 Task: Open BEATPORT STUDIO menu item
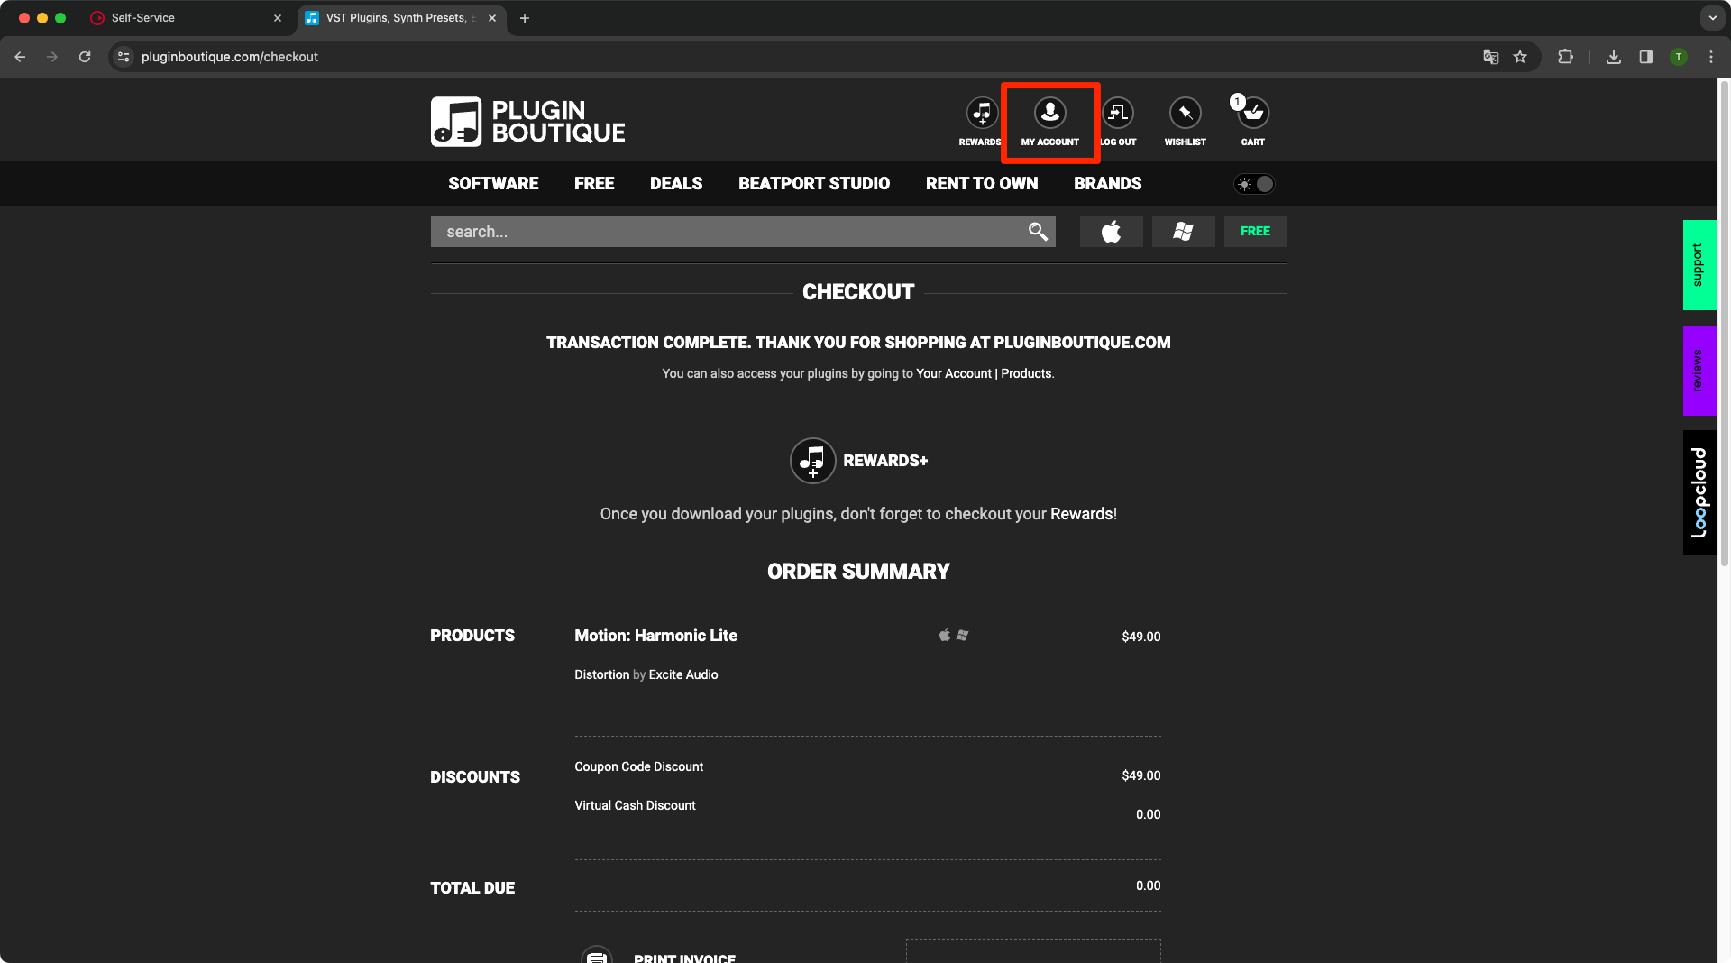pyautogui.click(x=814, y=184)
